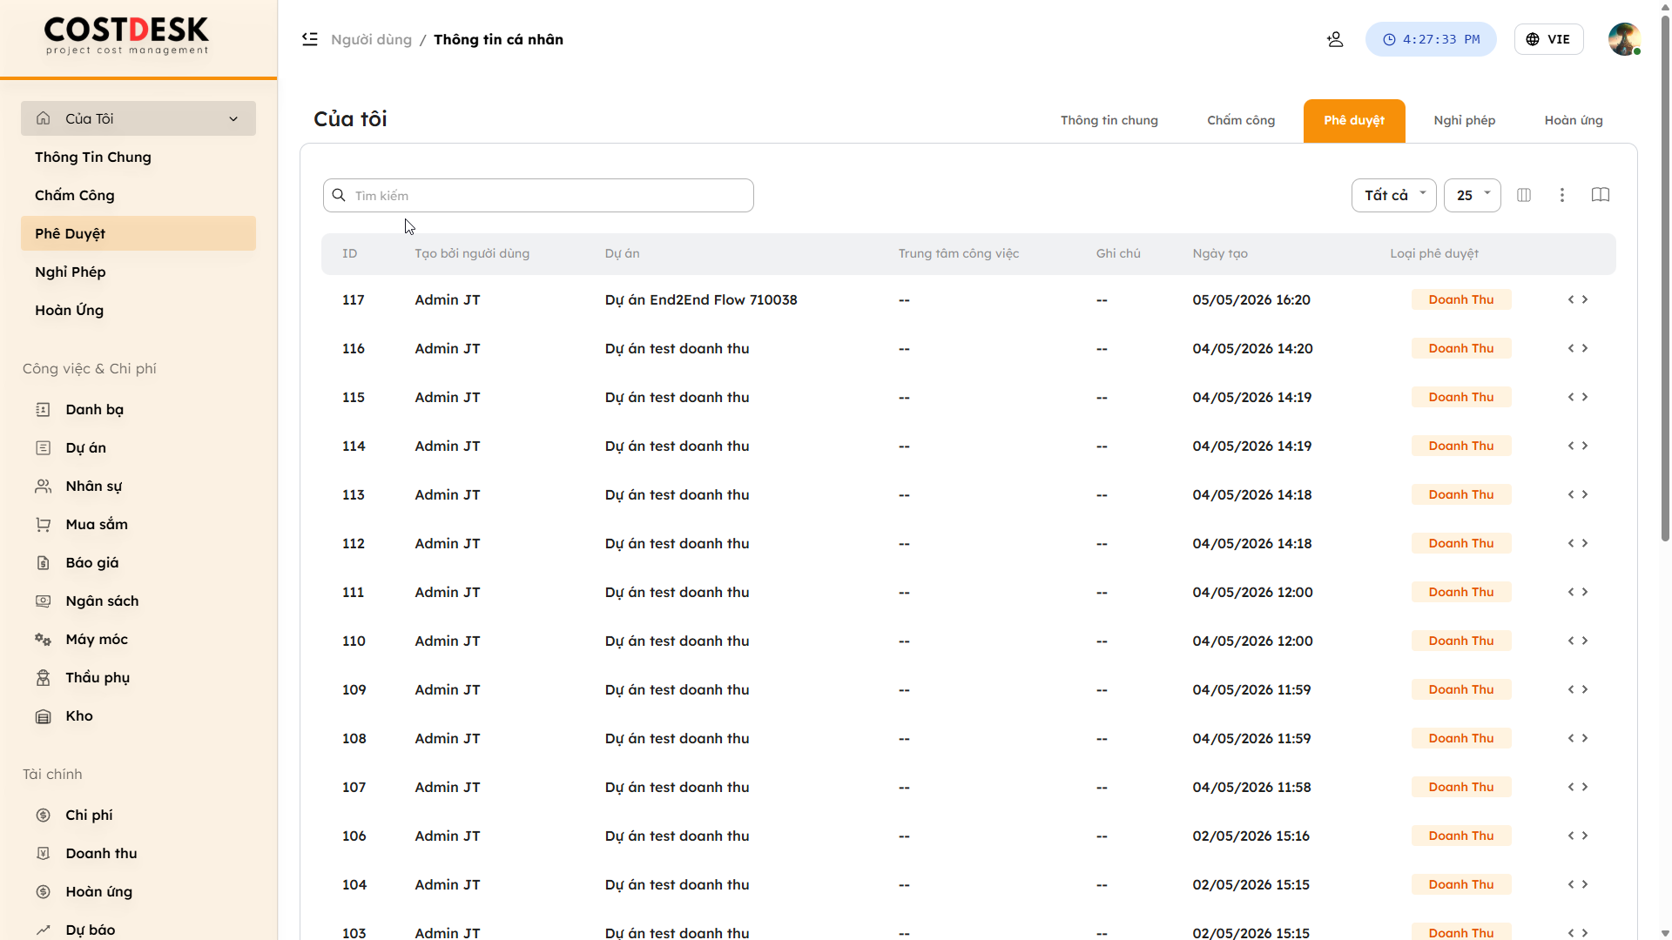The image size is (1672, 940).
Task: Click the Kho warehouse icon
Action: (x=43, y=715)
